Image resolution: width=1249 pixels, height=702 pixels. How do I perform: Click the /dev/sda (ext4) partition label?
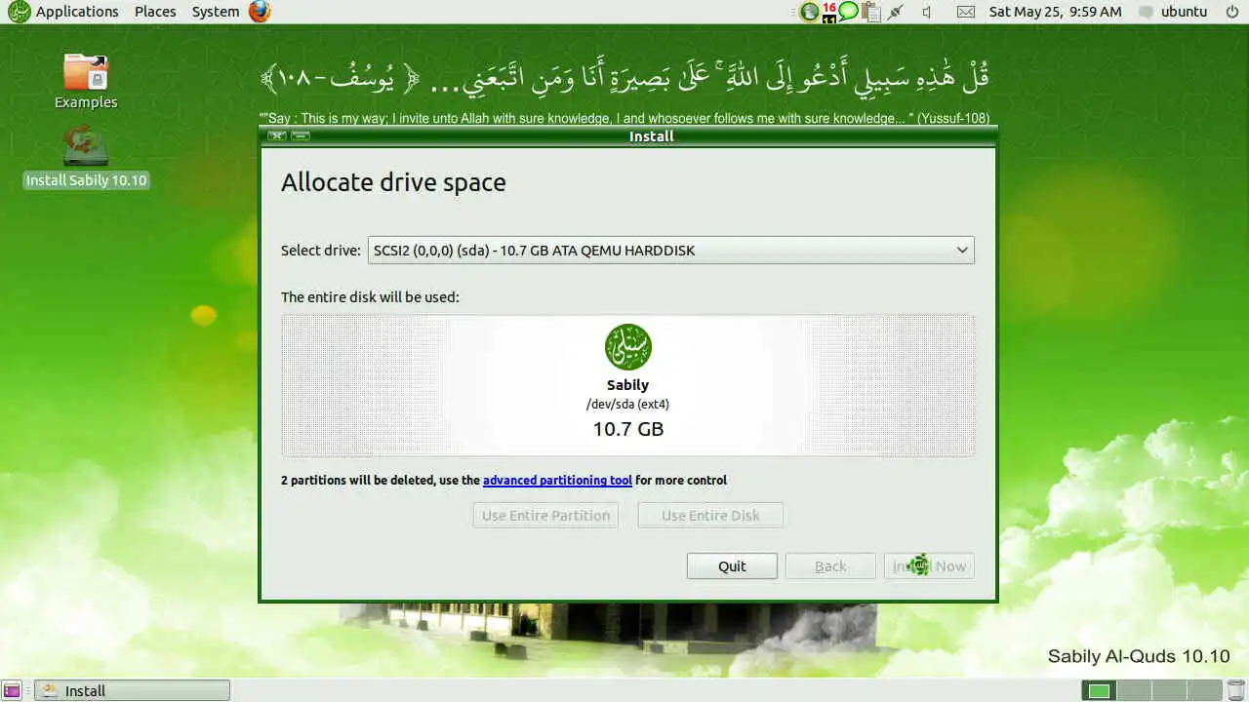pyautogui.click(x=627, y=404)
